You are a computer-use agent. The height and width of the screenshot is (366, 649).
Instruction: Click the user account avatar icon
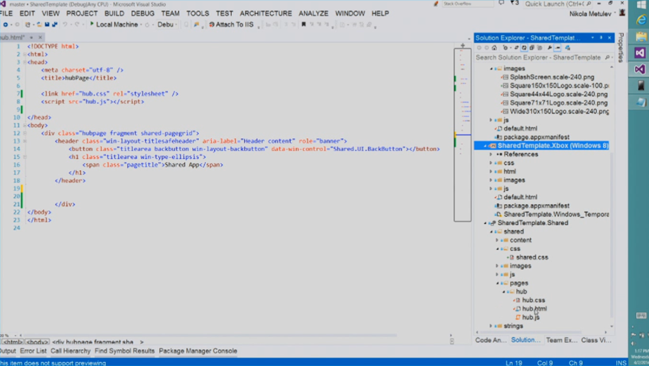[x=622, y=13]
